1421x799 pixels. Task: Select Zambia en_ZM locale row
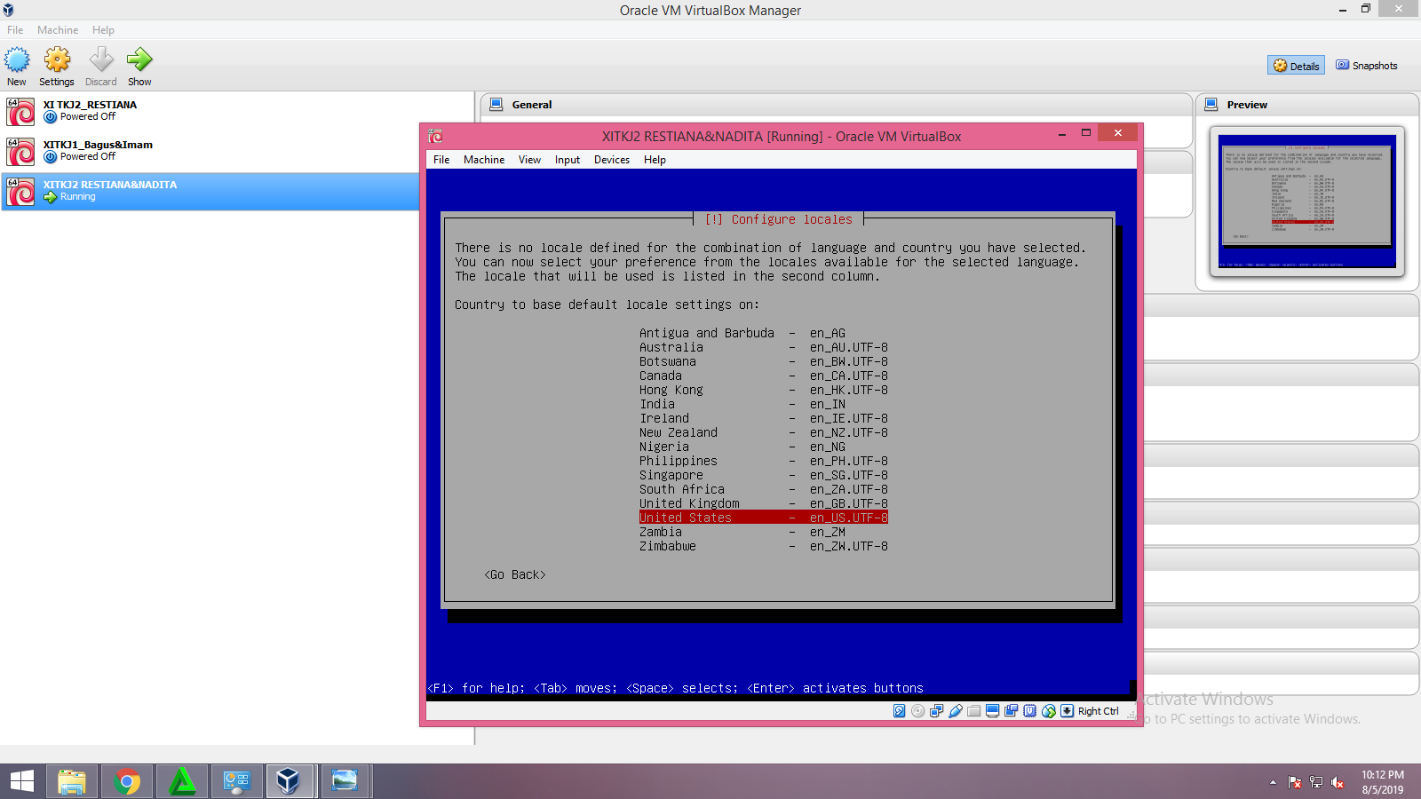[x=764, y=532]
